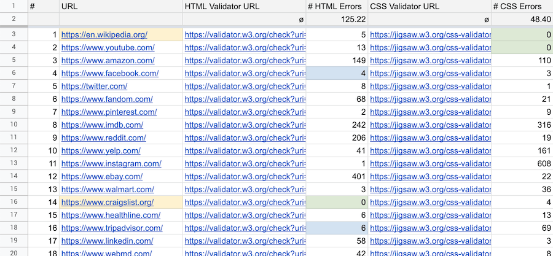This screenshot has width=553, height=256.
Task: Select row header 2
Action: coord(14,20)
